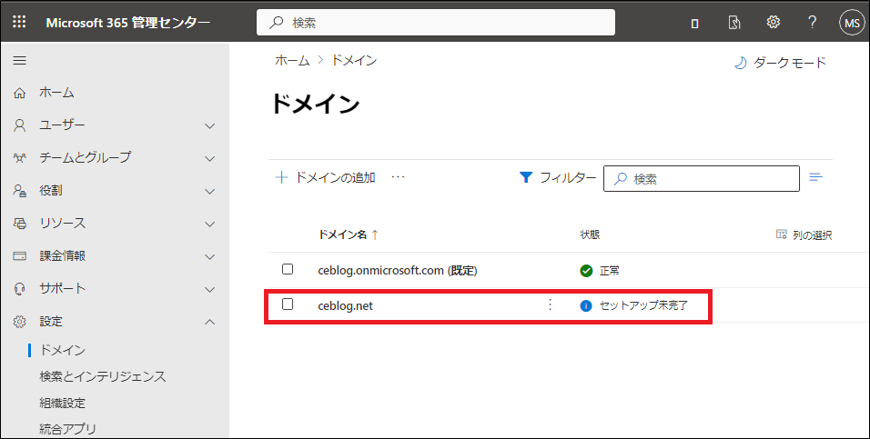Expand the チームとグループ chevron
Screen dimensions: 870x439
[x=209, y=158]
